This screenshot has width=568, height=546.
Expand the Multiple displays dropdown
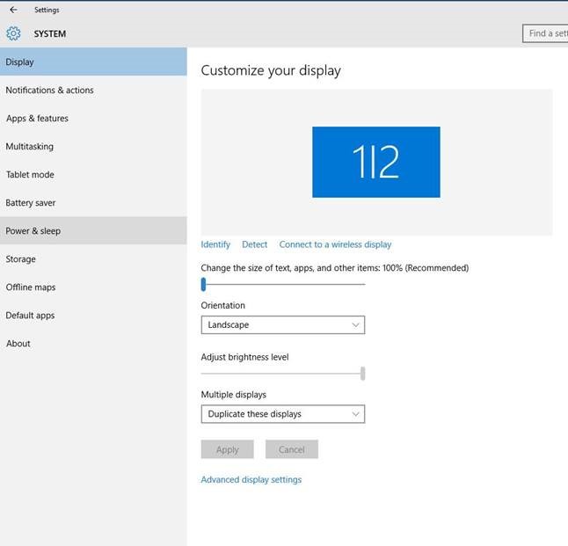click(283, 414)
